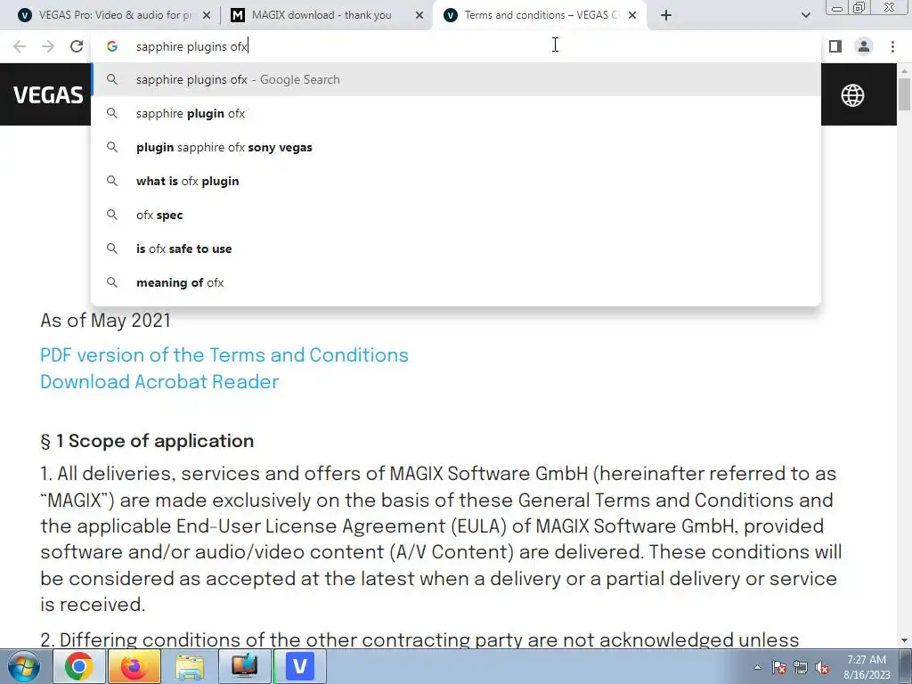912x684 pixels.
Task: Switch to MAGIX download thank you tab
Action: [321, 15]
